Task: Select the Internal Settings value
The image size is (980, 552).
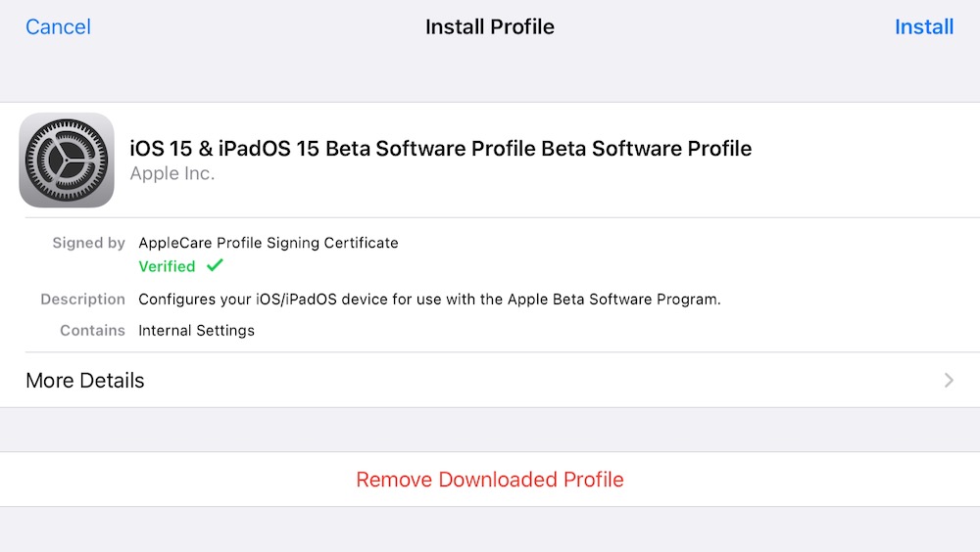Action: coord(196,331)
